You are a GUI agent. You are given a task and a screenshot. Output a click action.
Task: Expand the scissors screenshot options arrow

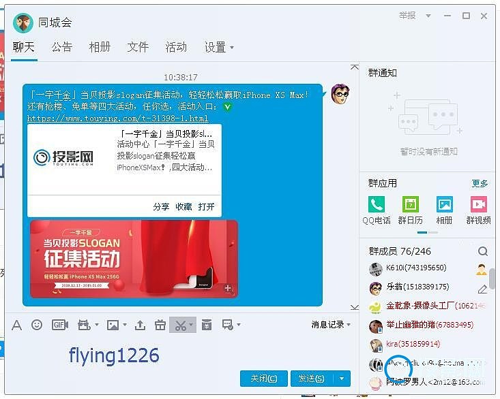coord(191,325)
